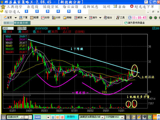This screenshot has width=160, height=120.
Task: Expand the dropdown arrow next to 首頁
Action: 16,18
